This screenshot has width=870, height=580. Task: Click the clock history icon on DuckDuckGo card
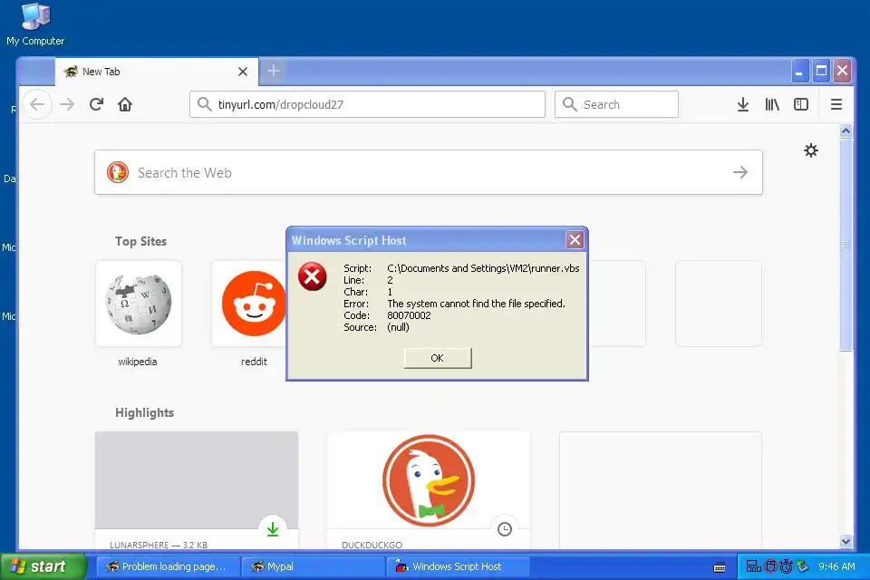point(505,529)
